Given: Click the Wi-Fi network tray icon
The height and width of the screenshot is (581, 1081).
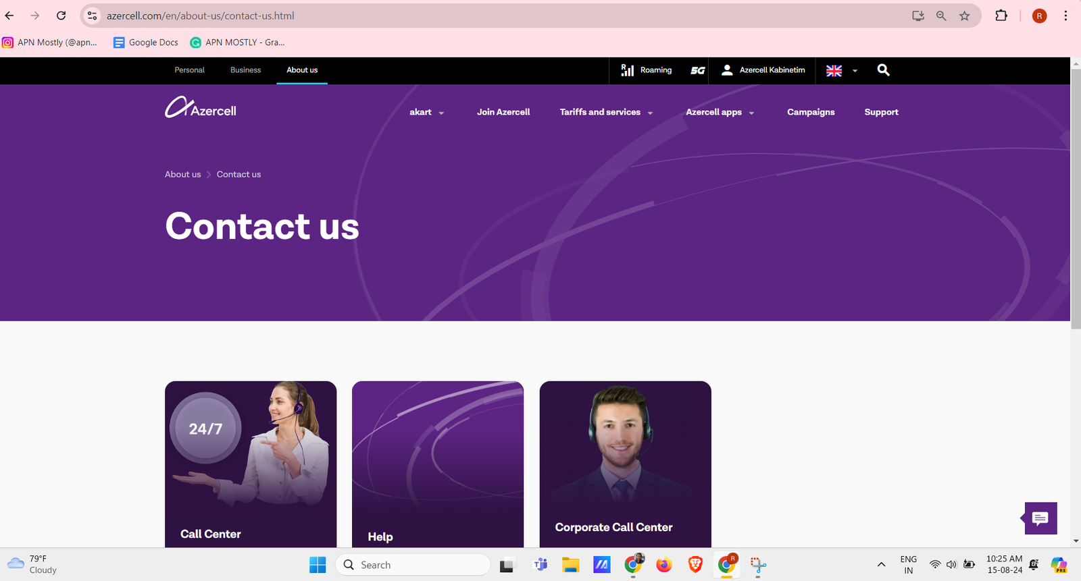Looking at the screenshot, I should pyautogui.click(x=935, y=565).
